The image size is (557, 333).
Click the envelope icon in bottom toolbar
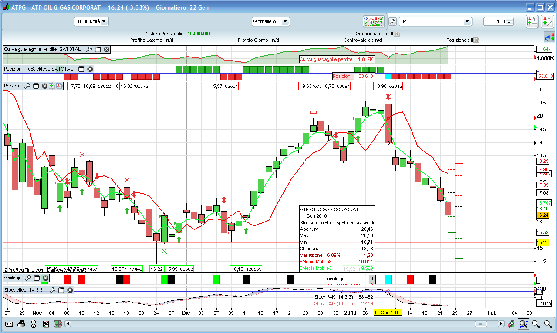pyautogui.click(x=9, y=324)
